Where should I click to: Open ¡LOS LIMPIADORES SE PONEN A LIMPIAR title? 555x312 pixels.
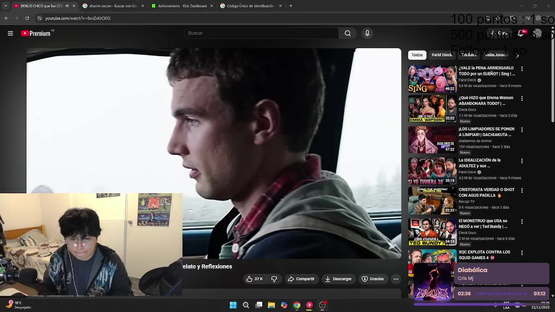pos(486,132)
